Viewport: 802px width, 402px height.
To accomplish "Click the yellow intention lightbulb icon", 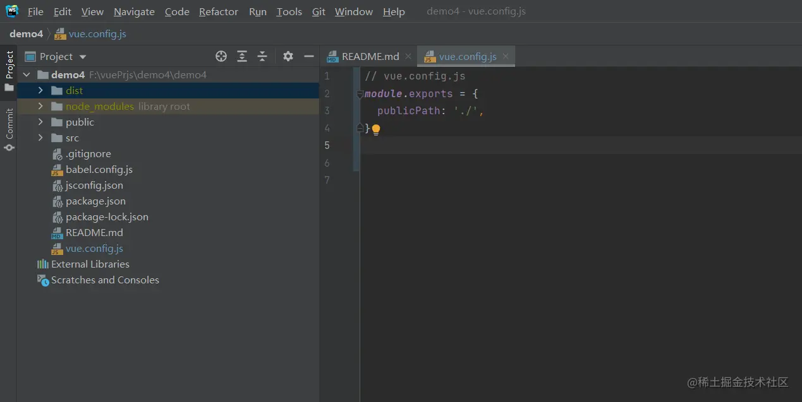I will (376, 129).
